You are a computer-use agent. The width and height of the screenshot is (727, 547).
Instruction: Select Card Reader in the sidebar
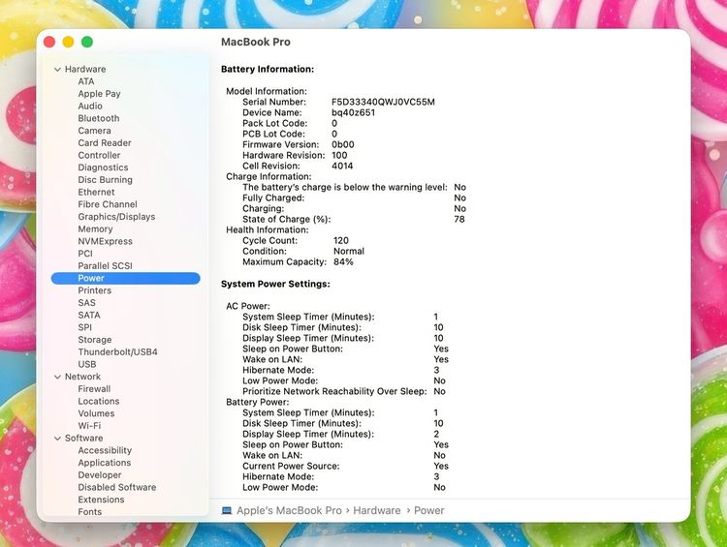point(105,142)
